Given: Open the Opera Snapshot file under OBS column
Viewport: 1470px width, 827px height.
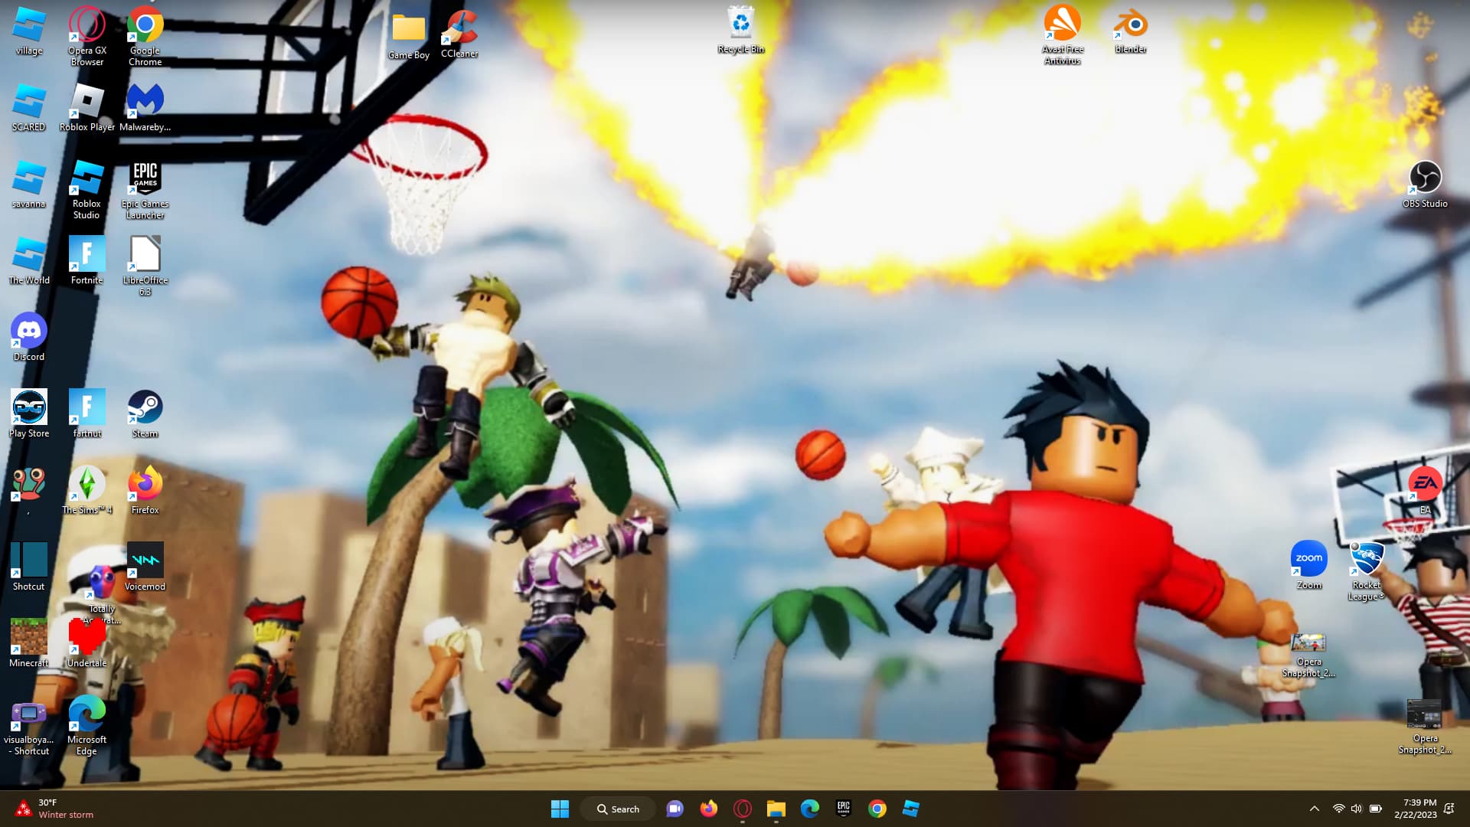Looking at the screenshot, I should point(1425,727).
